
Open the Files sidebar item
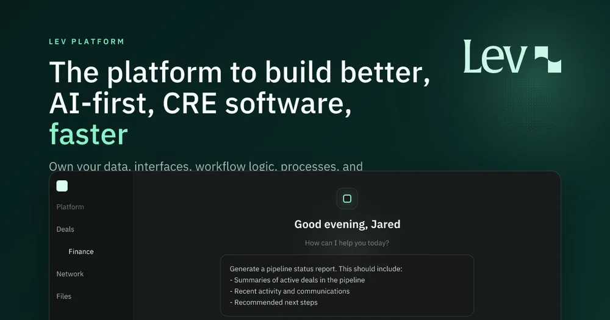(x=64, y=296)
